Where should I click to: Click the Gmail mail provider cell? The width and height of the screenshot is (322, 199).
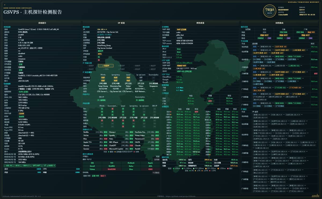(x=92, y=166)
